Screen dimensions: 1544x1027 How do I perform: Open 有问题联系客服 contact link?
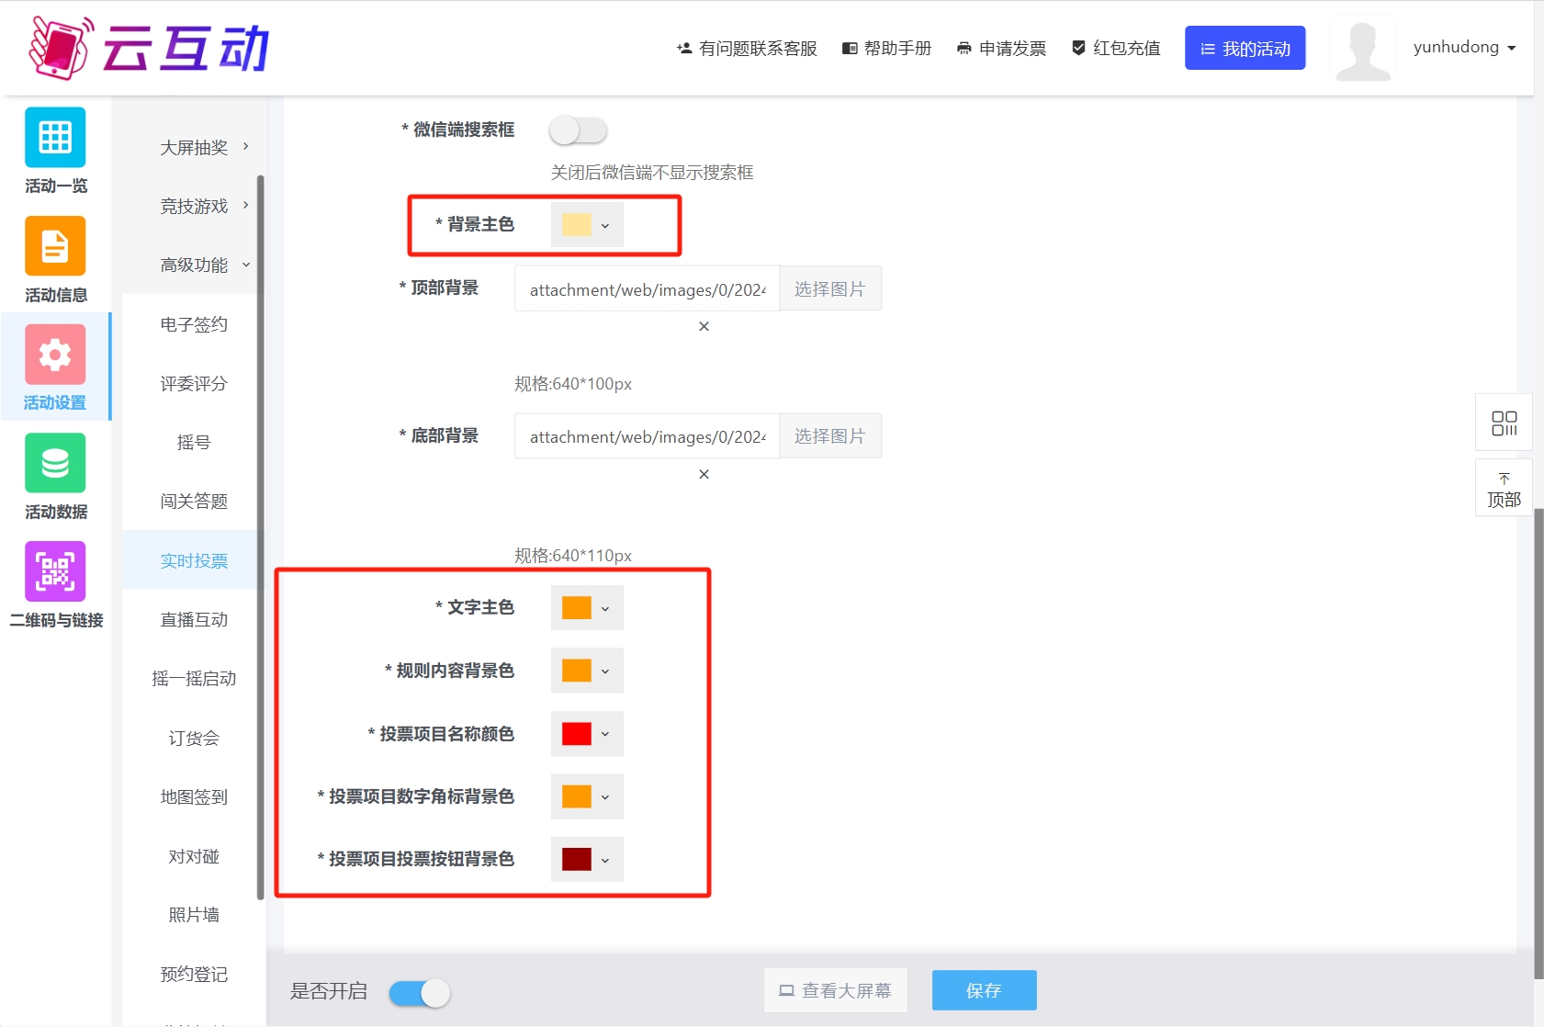coord(747,48)
